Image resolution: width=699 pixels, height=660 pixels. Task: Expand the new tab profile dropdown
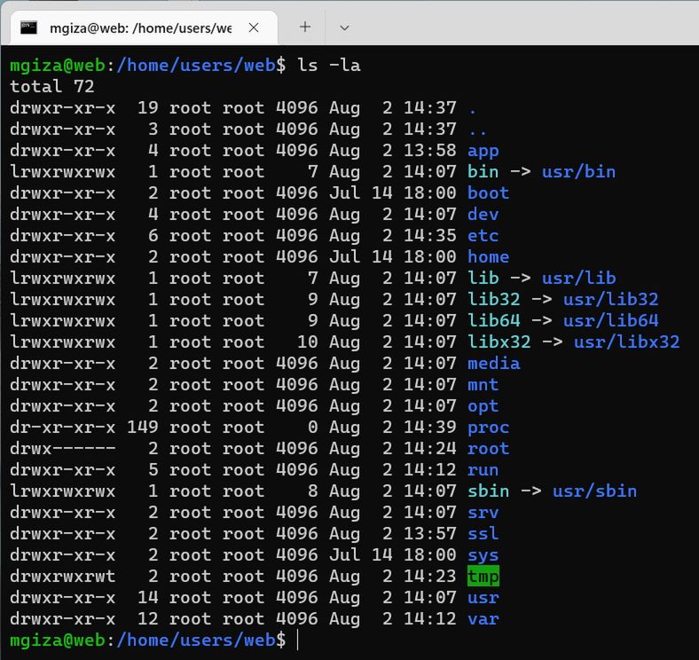[344, 27]
